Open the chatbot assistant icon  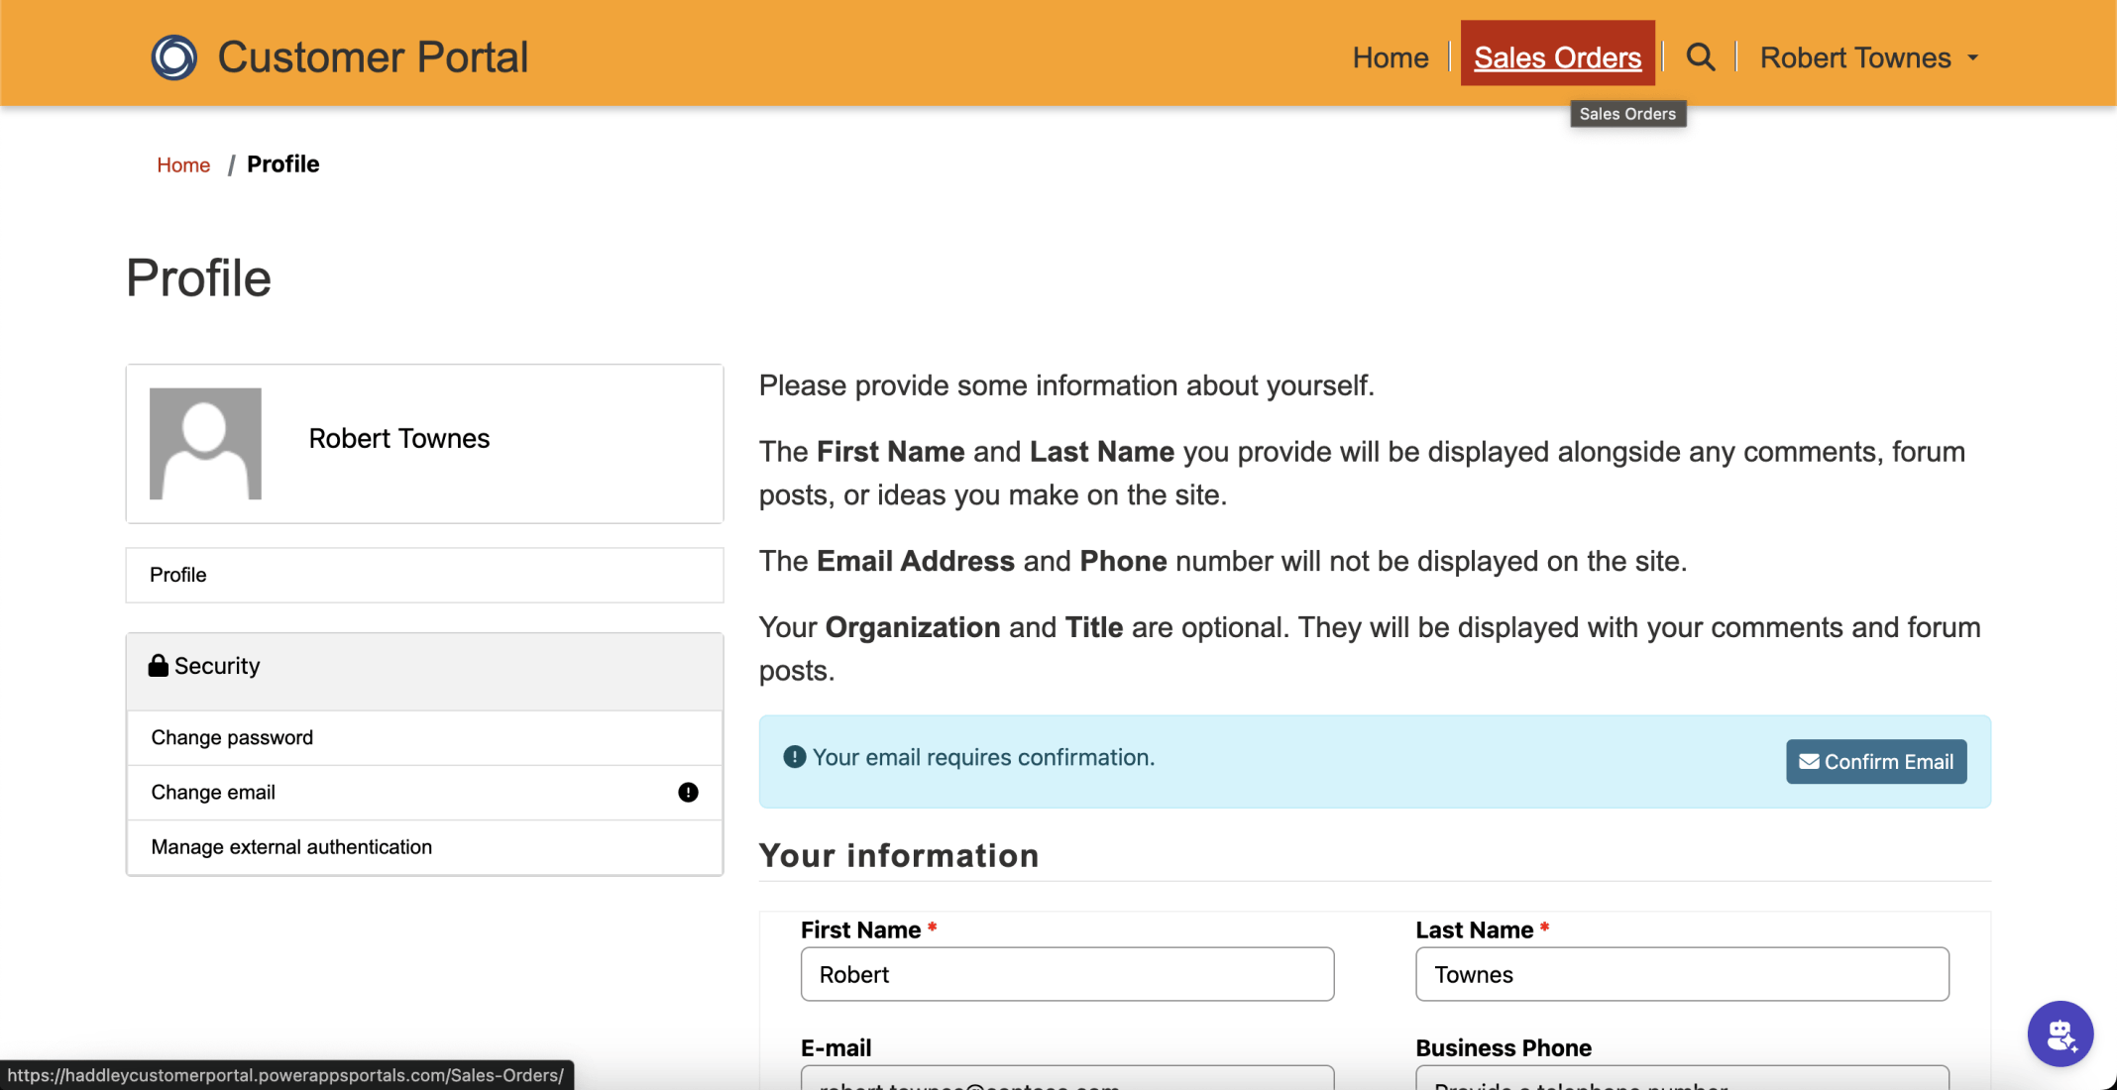pyautogui.click(x=2060, y=1034)
